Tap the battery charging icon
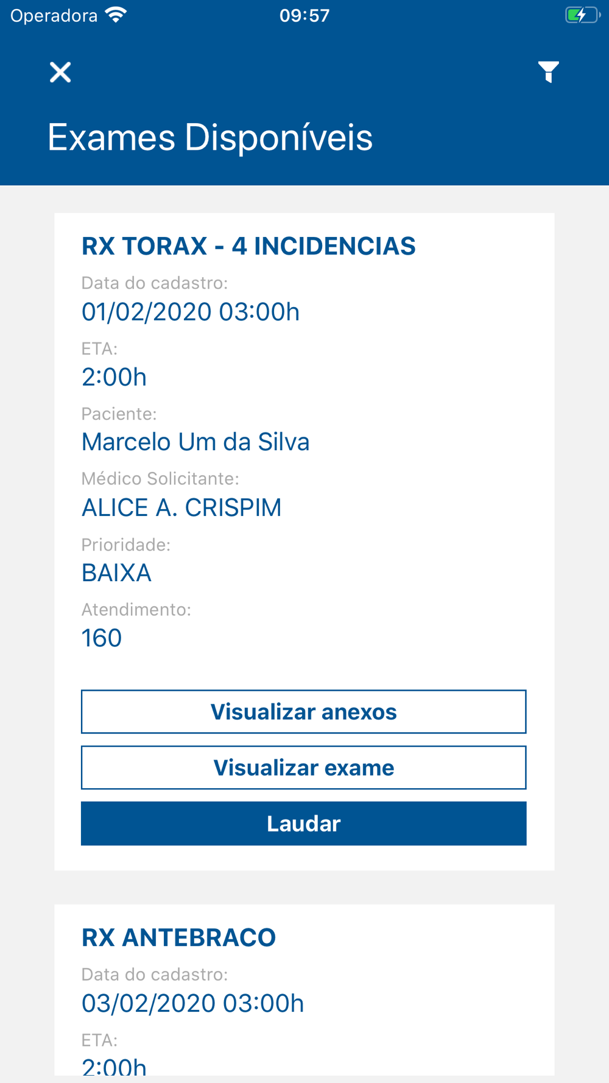 (582, 15)
